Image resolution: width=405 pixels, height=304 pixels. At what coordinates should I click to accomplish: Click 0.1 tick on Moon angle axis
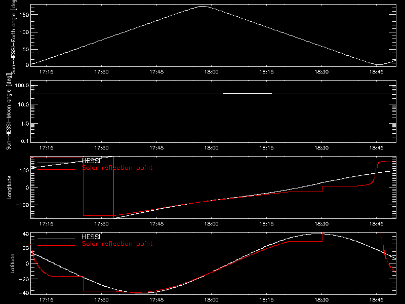point(25,141)
